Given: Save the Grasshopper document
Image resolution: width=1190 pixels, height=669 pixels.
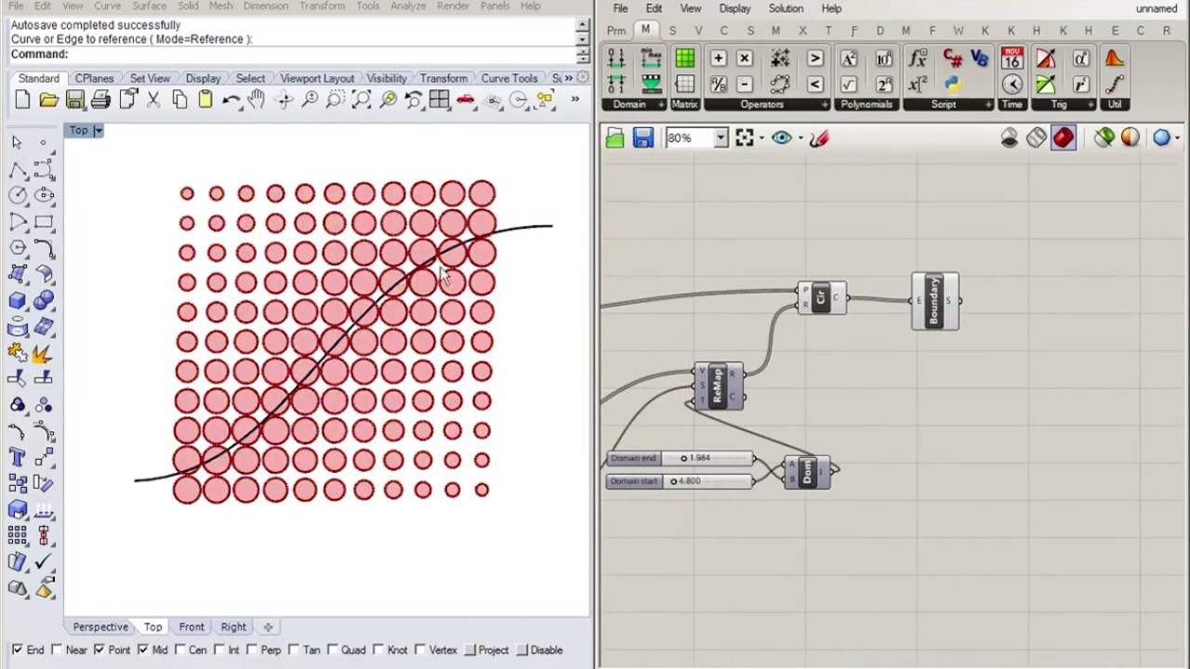Looking at the screenshot, I should tap(642, 138).
